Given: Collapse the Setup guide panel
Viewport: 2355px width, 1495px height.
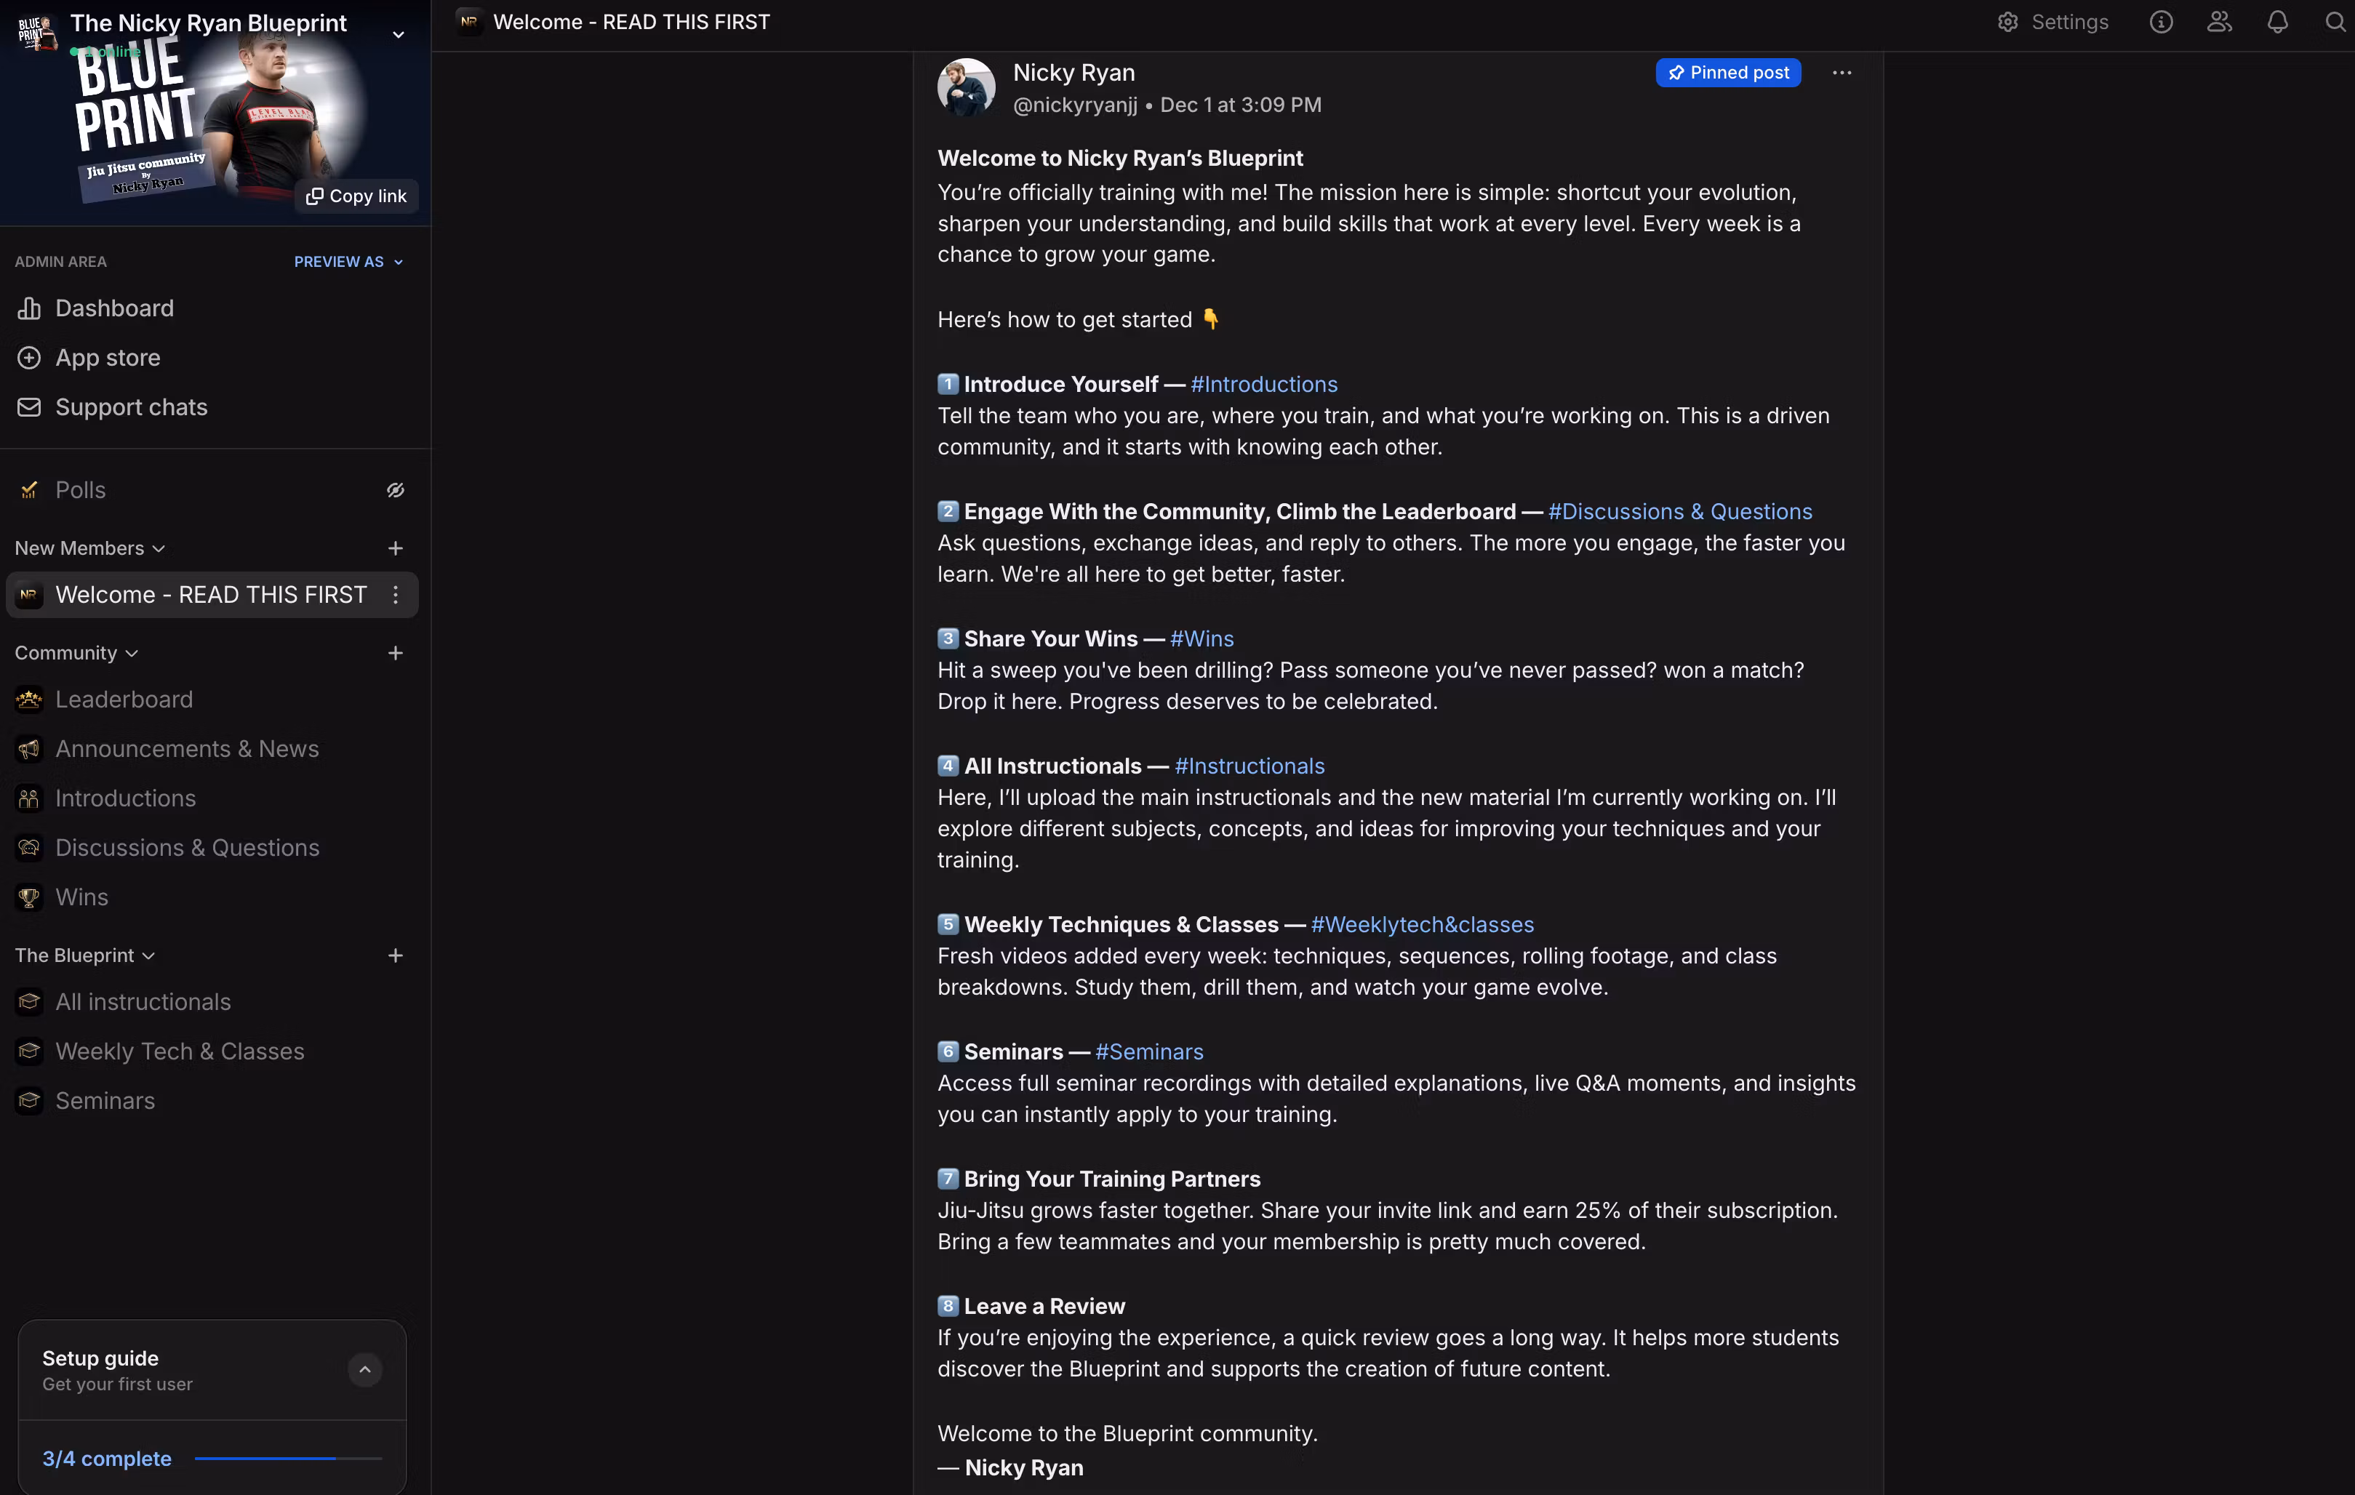Looking at the screenshot, I should pyautogui.click(x=365, y=1370).
